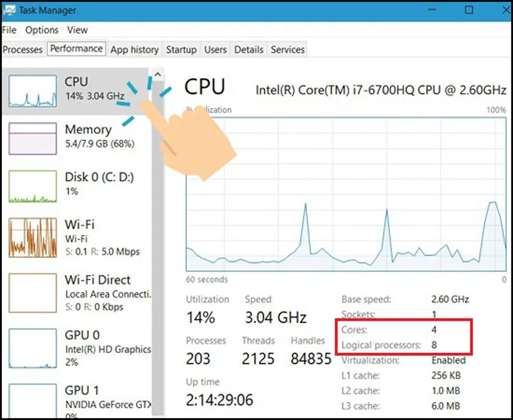
Task: Open the View menu
Action: pyautogui.click(x=78, y=30)
